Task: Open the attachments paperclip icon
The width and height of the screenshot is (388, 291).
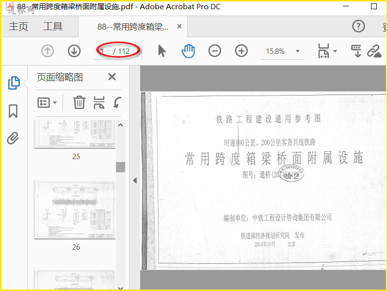Action: point(13,138)
